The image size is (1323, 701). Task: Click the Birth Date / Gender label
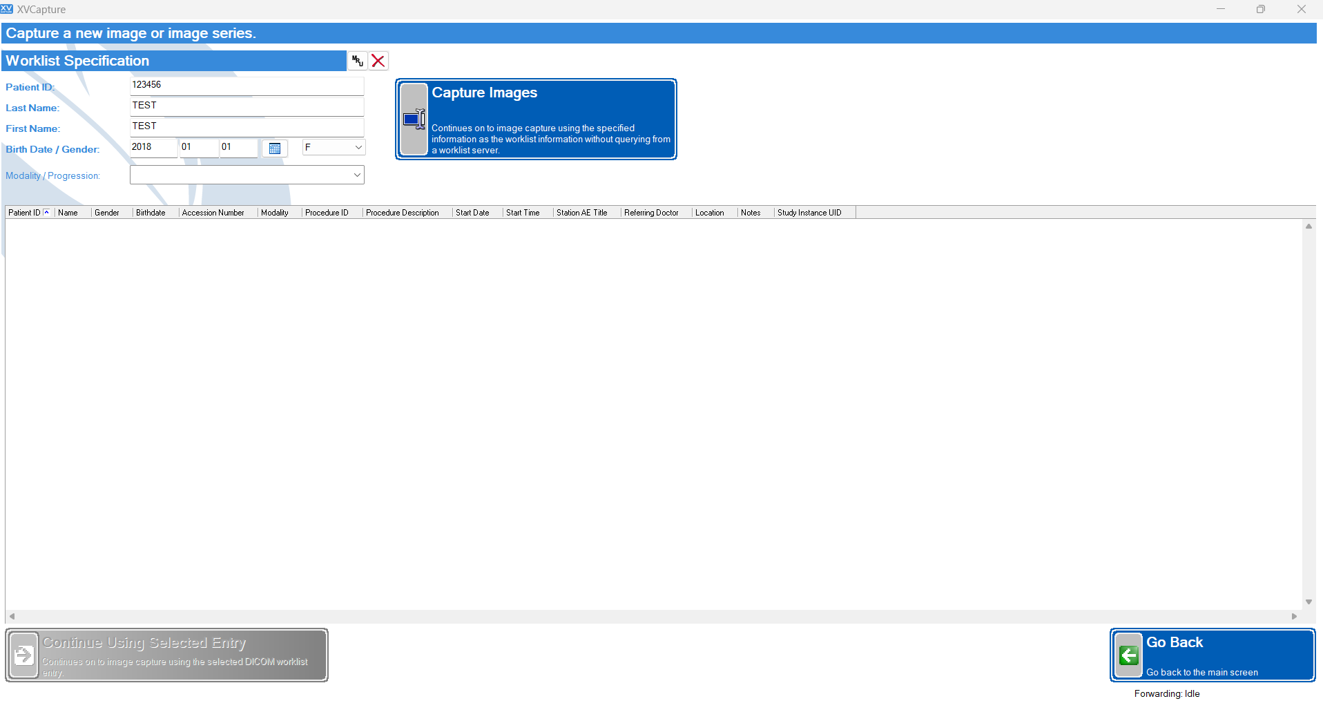coord(52,149)
